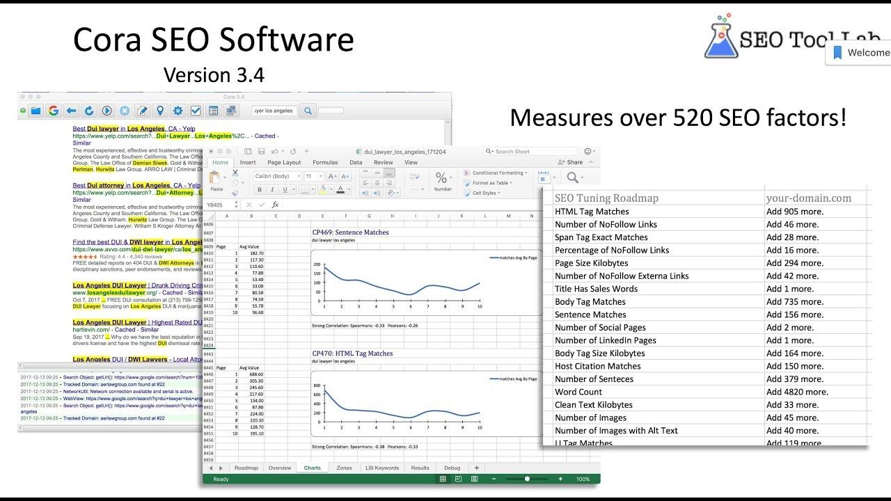The width and height of the screenshot is (891, 501).
Task: Adjust the zoom slider in Excel status bar
Action: click(x=527, y=479)
